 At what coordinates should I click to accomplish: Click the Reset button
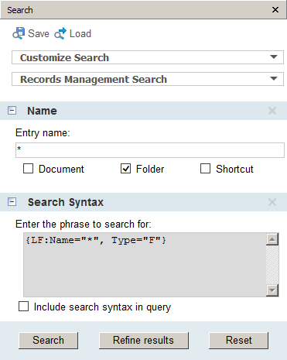point(238,341)
